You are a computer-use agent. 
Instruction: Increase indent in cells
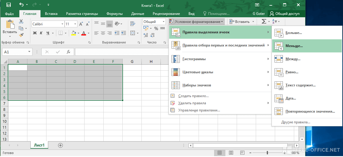click(x=123, y=33)
